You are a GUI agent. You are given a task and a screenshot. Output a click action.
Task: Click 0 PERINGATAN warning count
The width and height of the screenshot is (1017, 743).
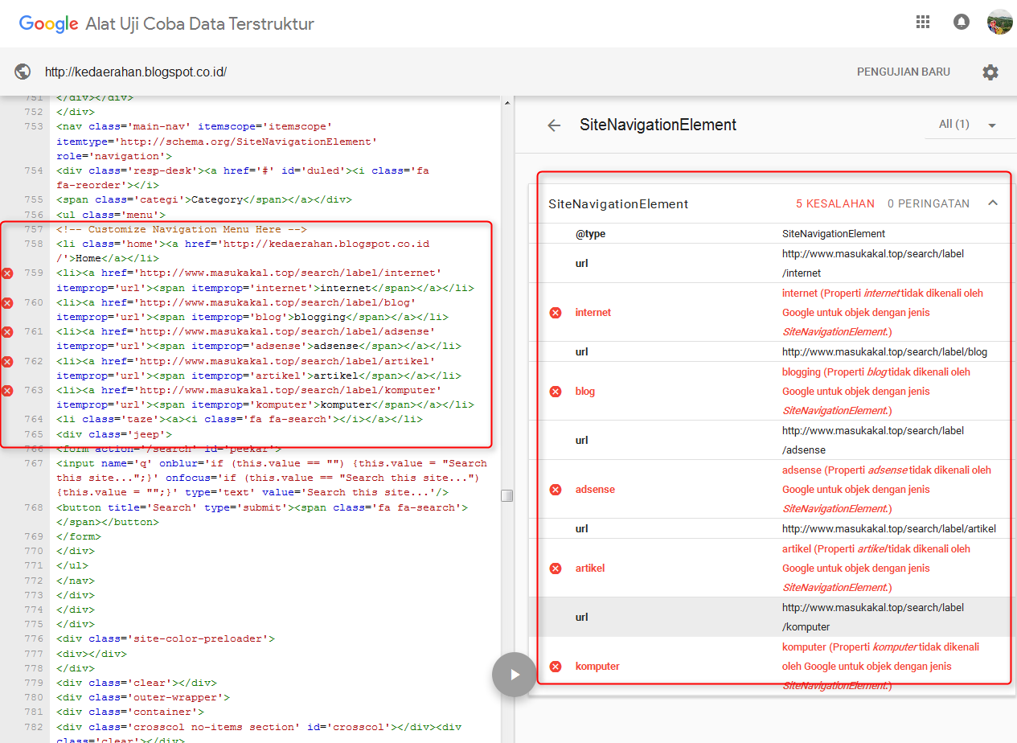tap(929, 203)
